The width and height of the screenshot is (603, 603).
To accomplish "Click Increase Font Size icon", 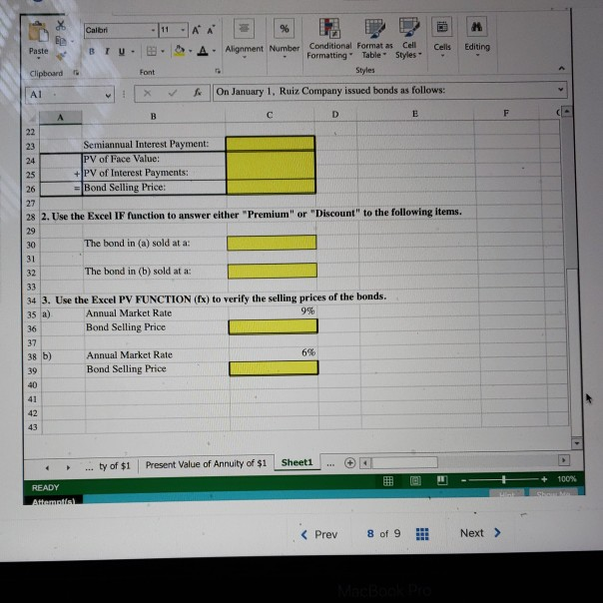I will point(196,30).
